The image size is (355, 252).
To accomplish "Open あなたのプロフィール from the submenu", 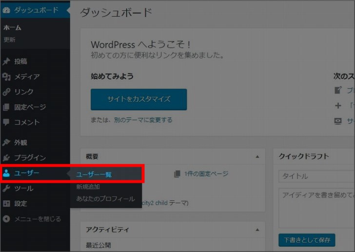I will (x=105, y=199).
